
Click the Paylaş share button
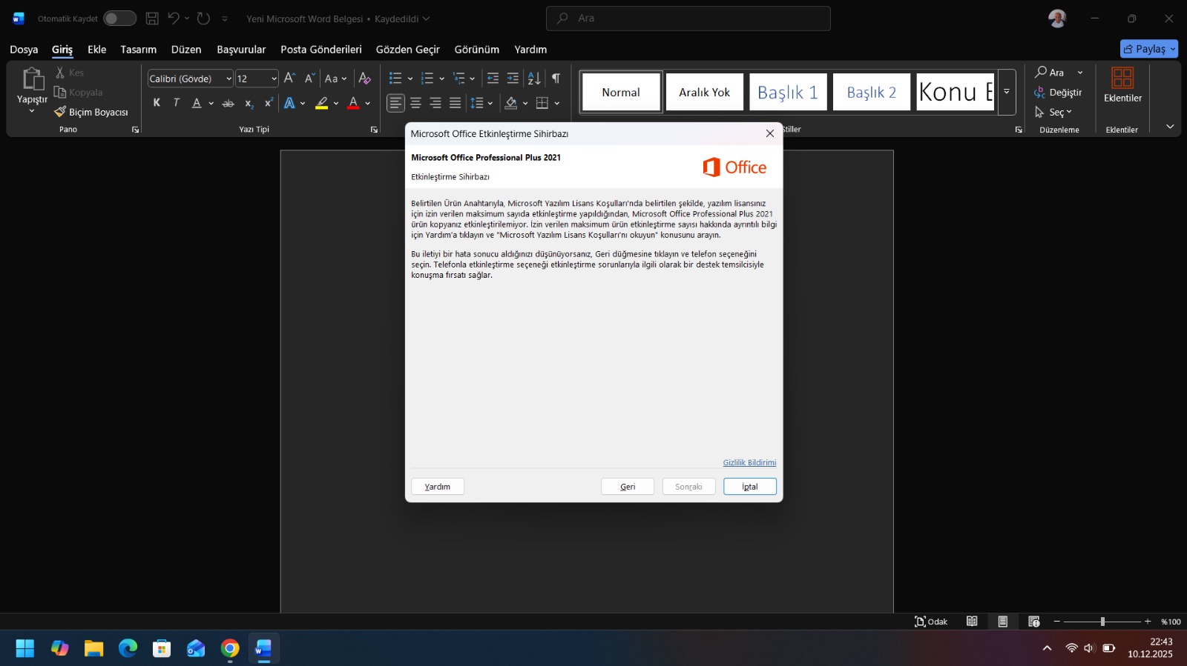click(1149, 49)
